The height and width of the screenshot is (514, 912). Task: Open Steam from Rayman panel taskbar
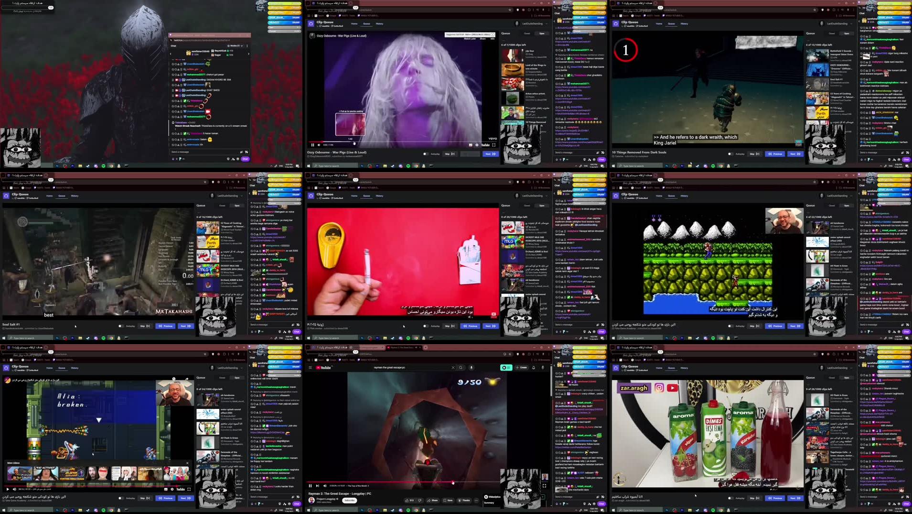tap(393, 510)
